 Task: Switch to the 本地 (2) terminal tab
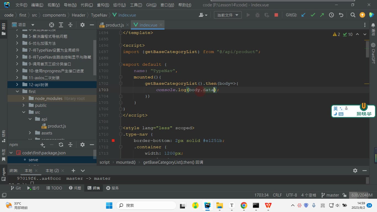tap(52, 171)
